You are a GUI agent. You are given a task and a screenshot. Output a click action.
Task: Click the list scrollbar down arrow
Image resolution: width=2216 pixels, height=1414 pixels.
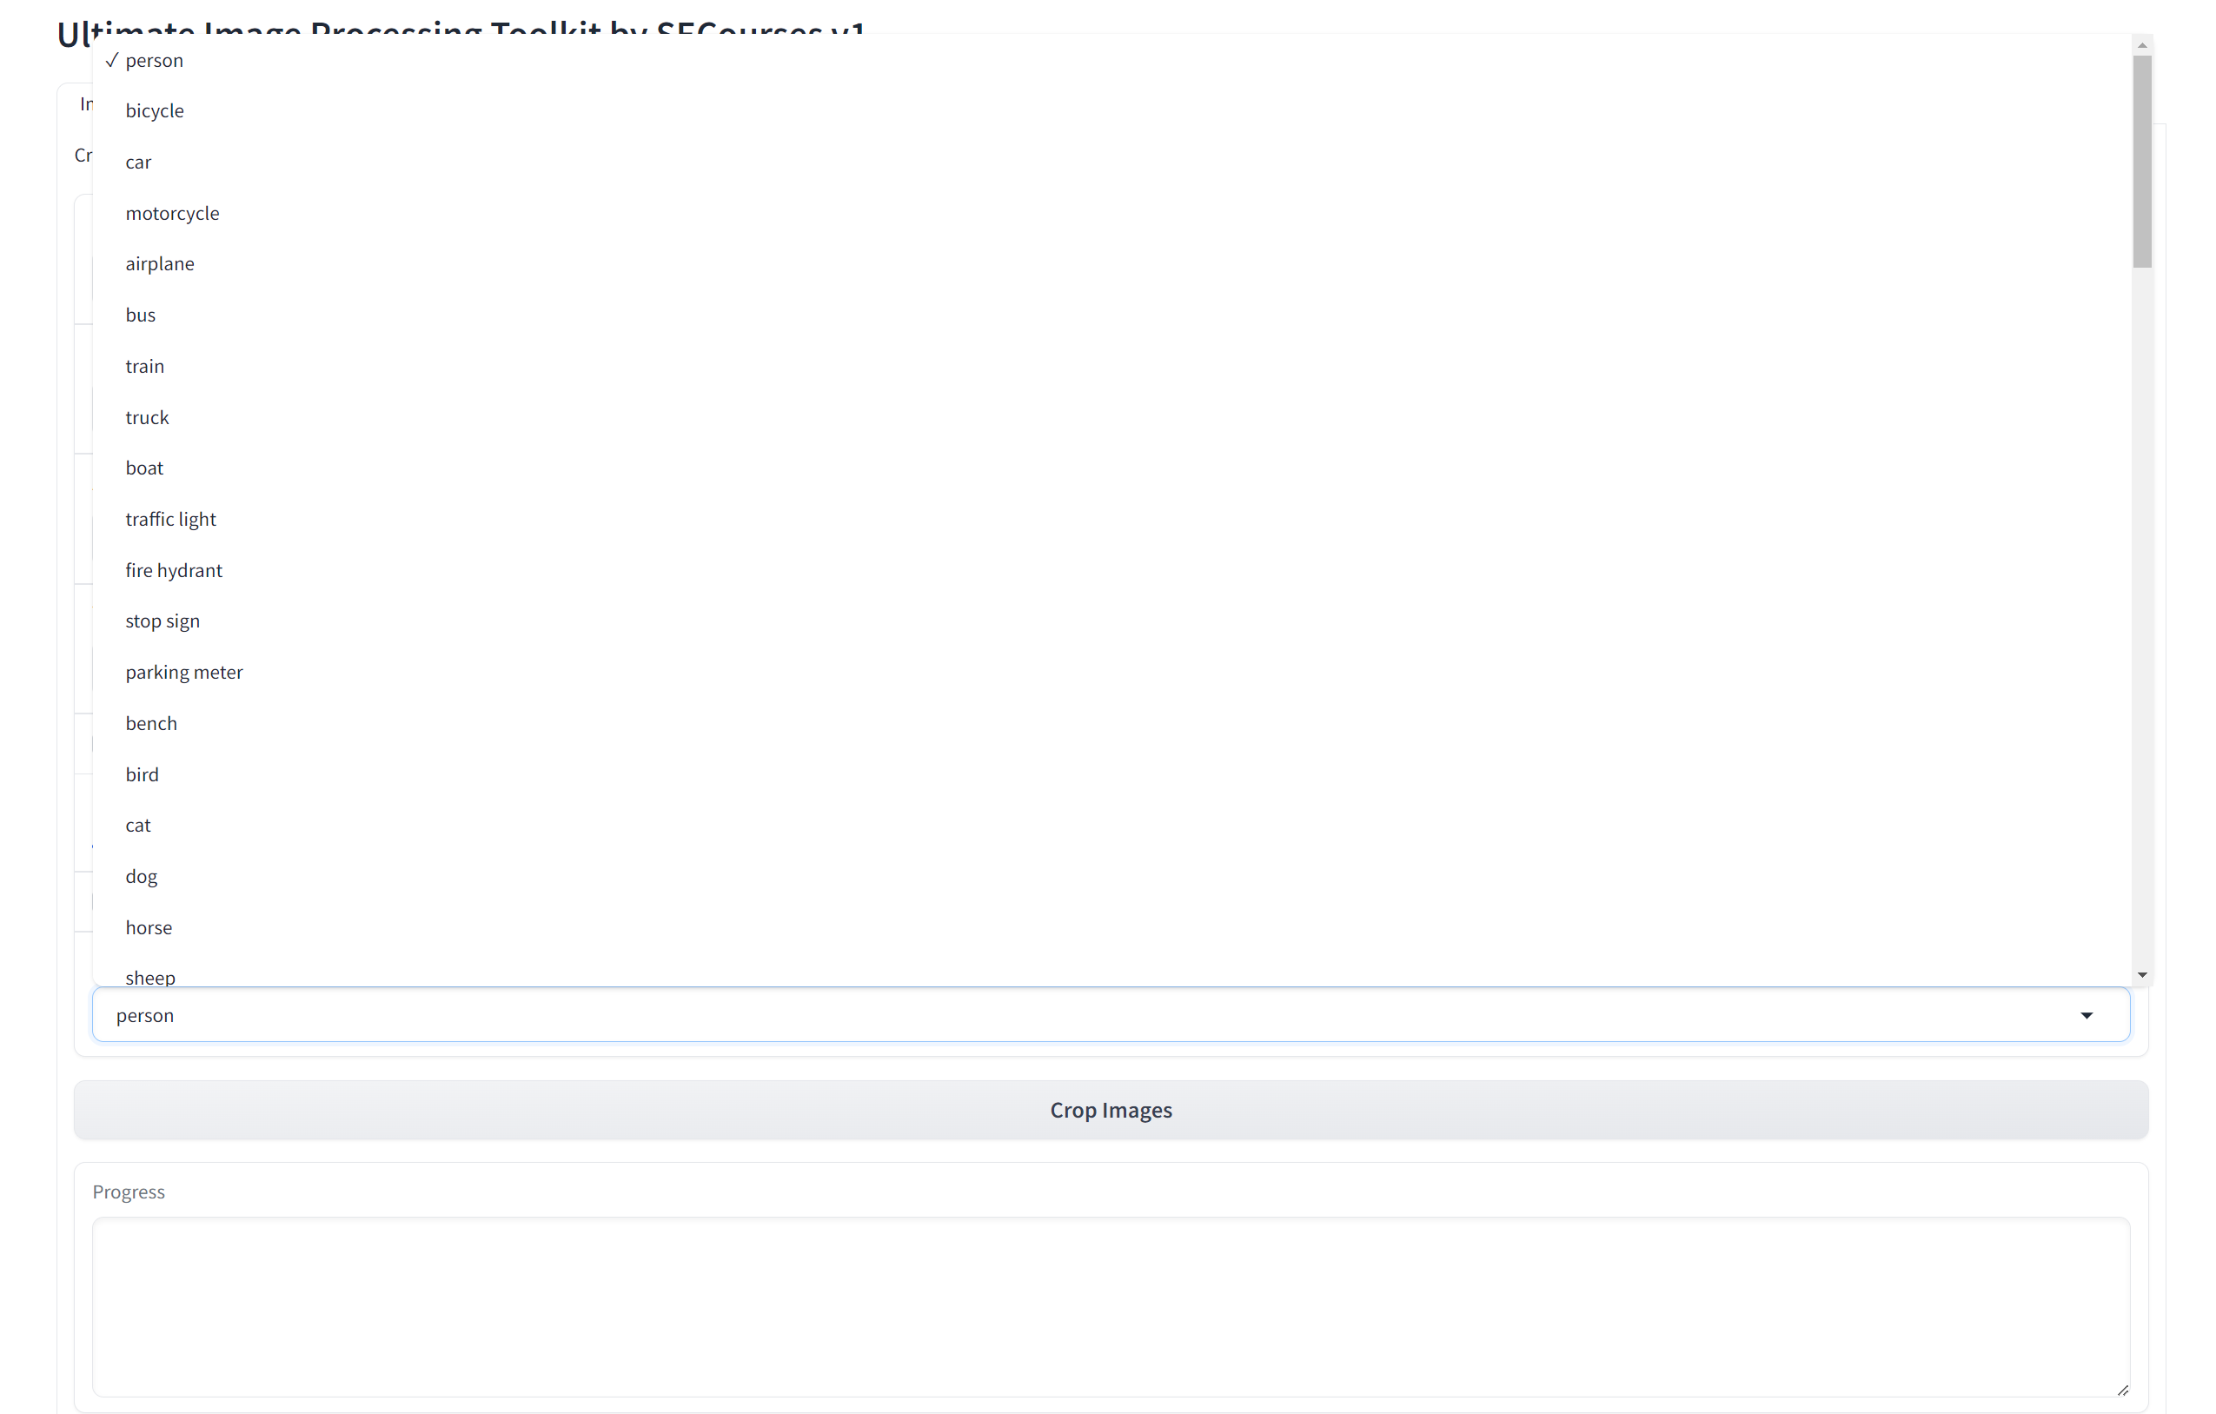[x=2141, y=975]
